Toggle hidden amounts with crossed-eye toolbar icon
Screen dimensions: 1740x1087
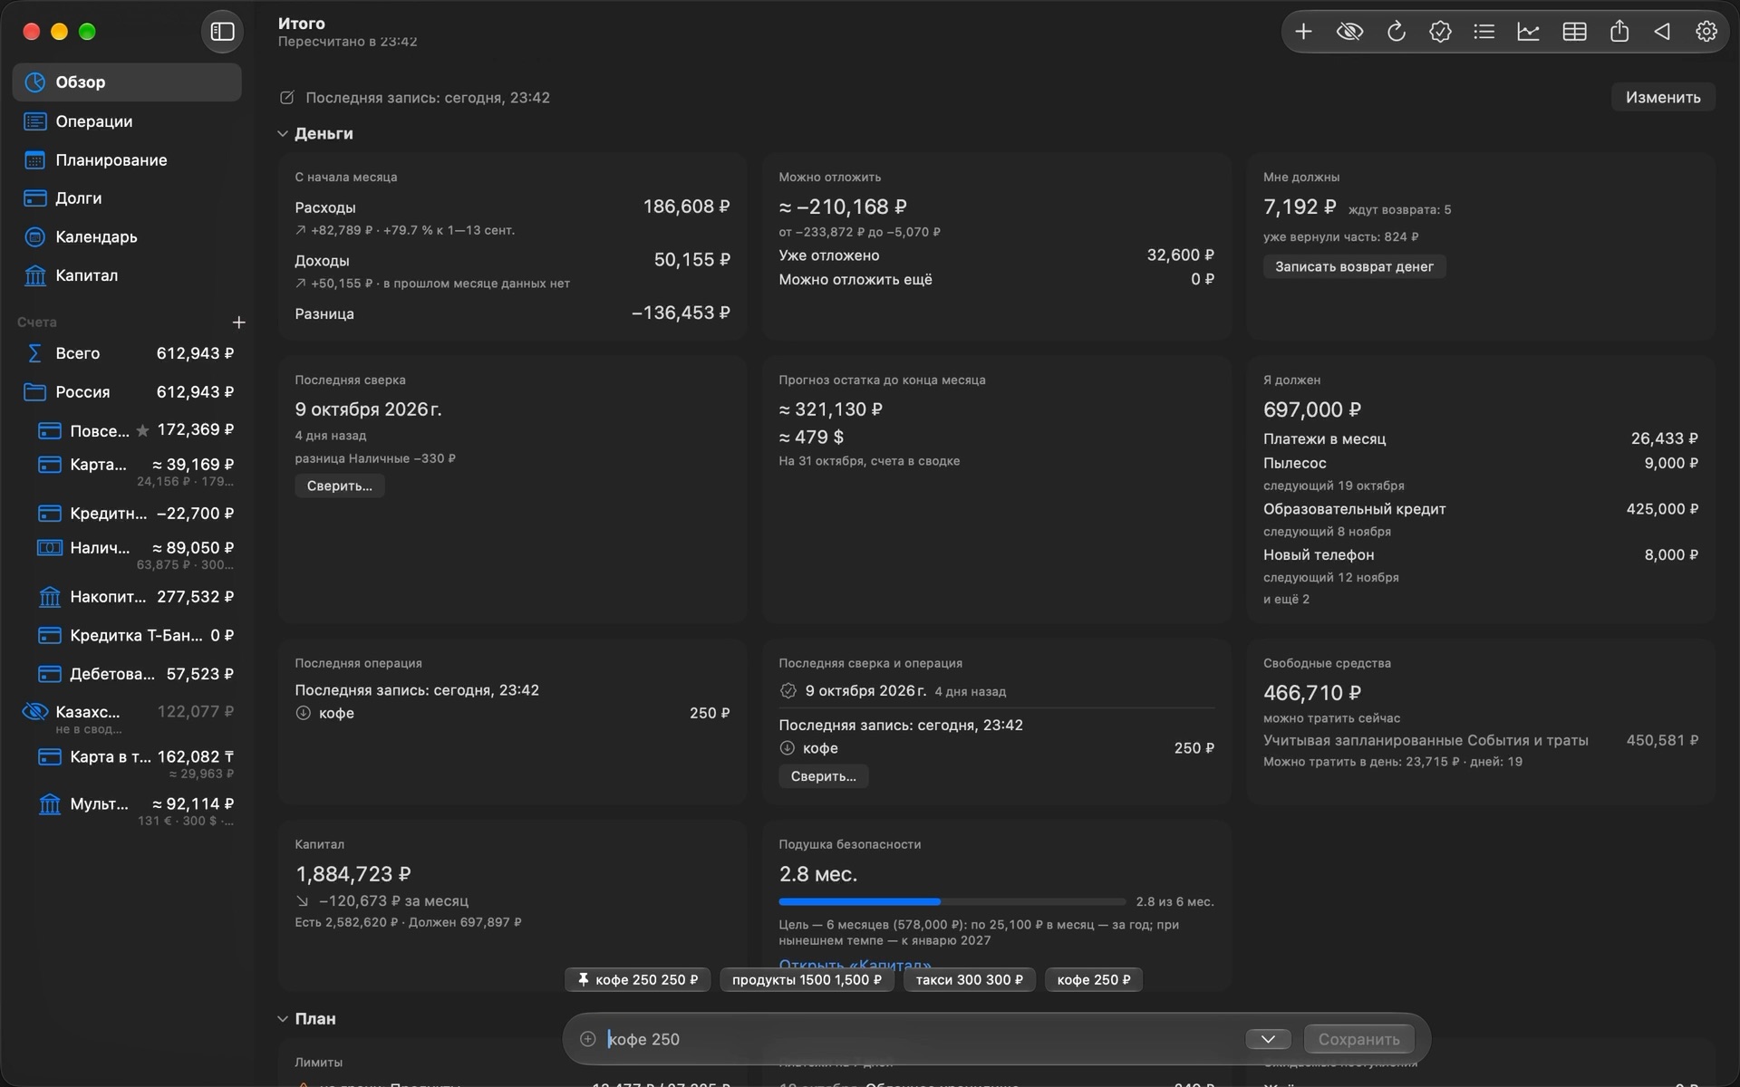(x=1349, y=32)
